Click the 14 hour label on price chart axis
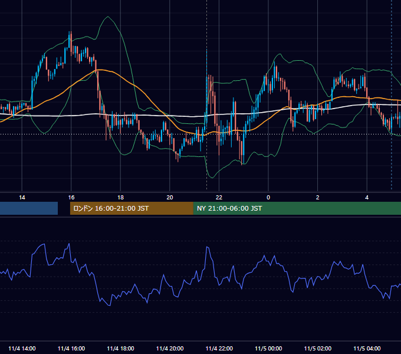Viewport: 401px width, 354px height. [22, 198]
